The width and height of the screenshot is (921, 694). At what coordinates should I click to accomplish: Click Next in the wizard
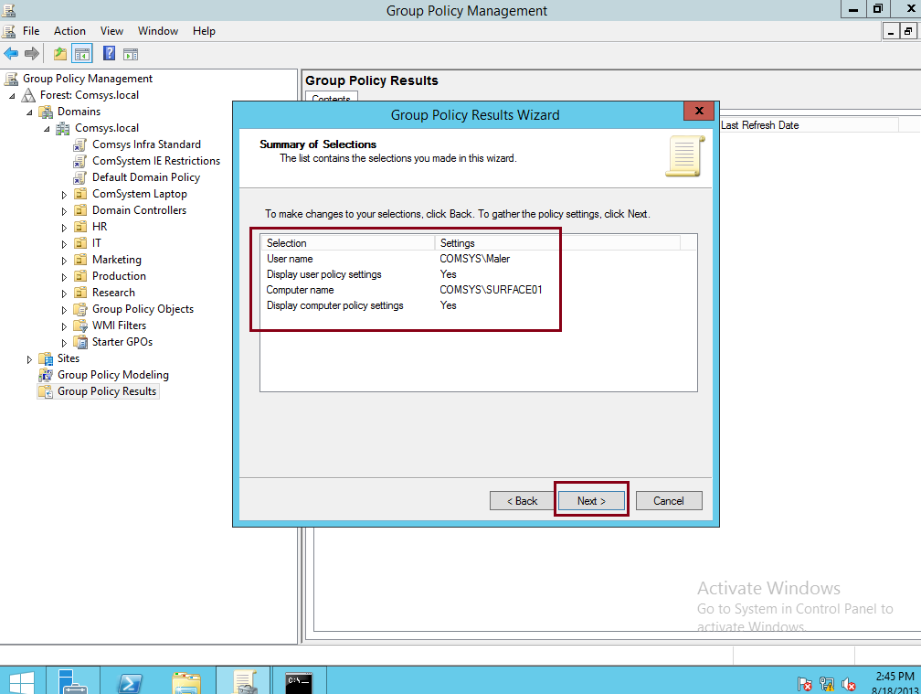tap(591, 501)
